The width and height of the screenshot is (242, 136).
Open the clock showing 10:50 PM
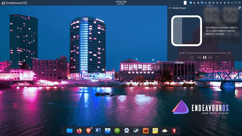pos(121,3)
